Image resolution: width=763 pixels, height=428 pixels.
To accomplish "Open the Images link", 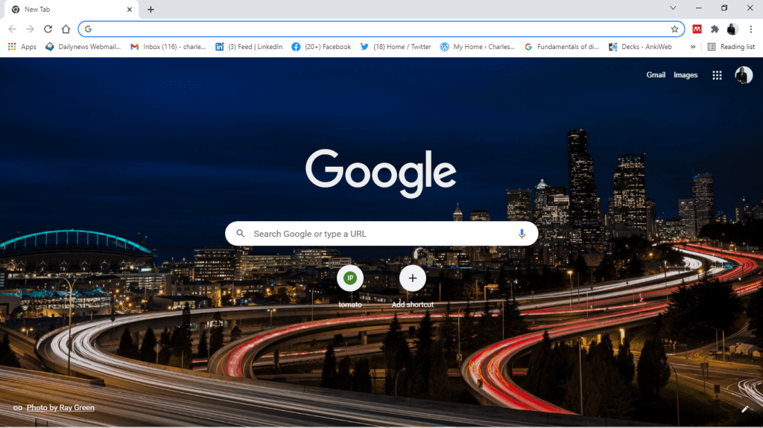I will [x=686, y=75].
